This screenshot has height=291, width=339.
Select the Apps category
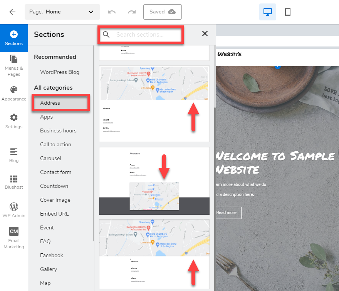tap(47, 117)
